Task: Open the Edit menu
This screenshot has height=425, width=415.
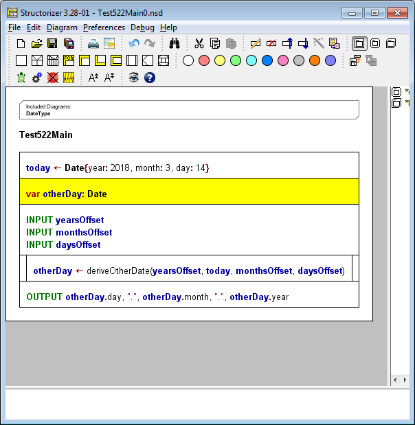Action: pyautogui.click(x=34, y=27)
